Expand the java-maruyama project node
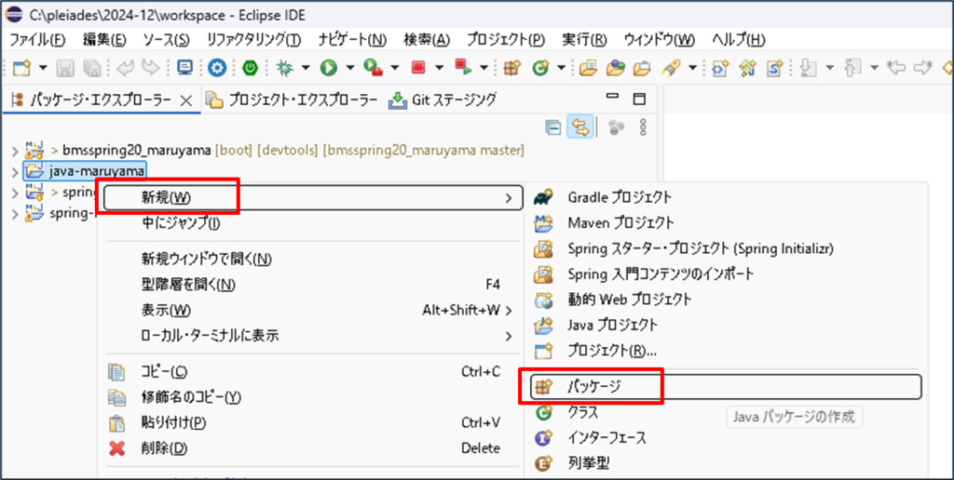Image resolution: width=954 pixels, height=480 pixels. click(x=14, y=171)
